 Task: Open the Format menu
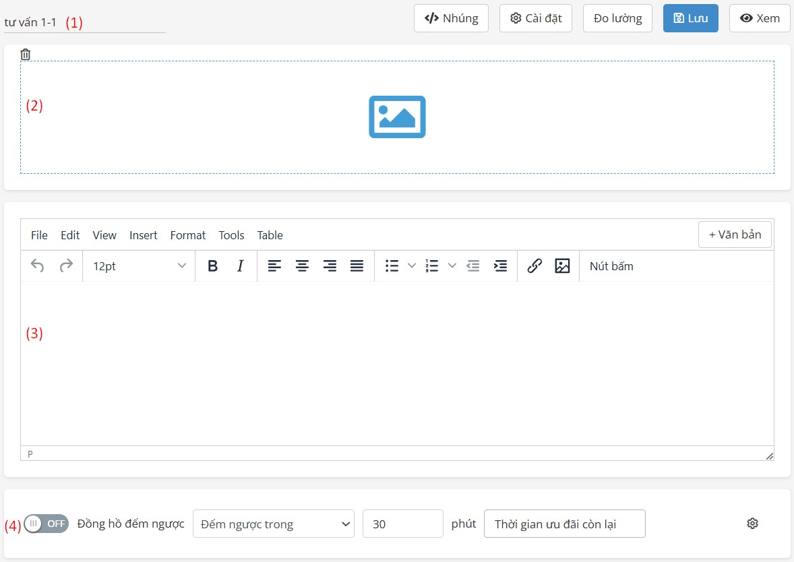[x=188, y=235]
